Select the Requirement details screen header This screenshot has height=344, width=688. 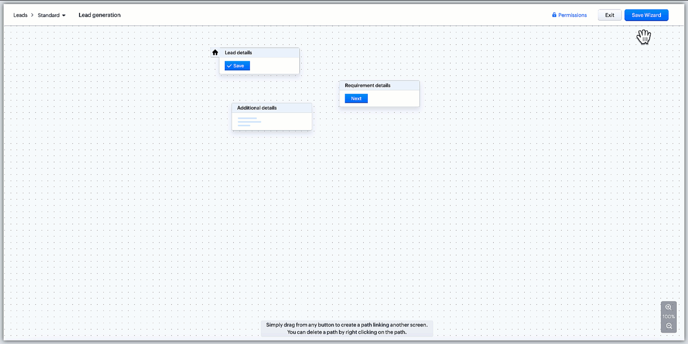379,85
